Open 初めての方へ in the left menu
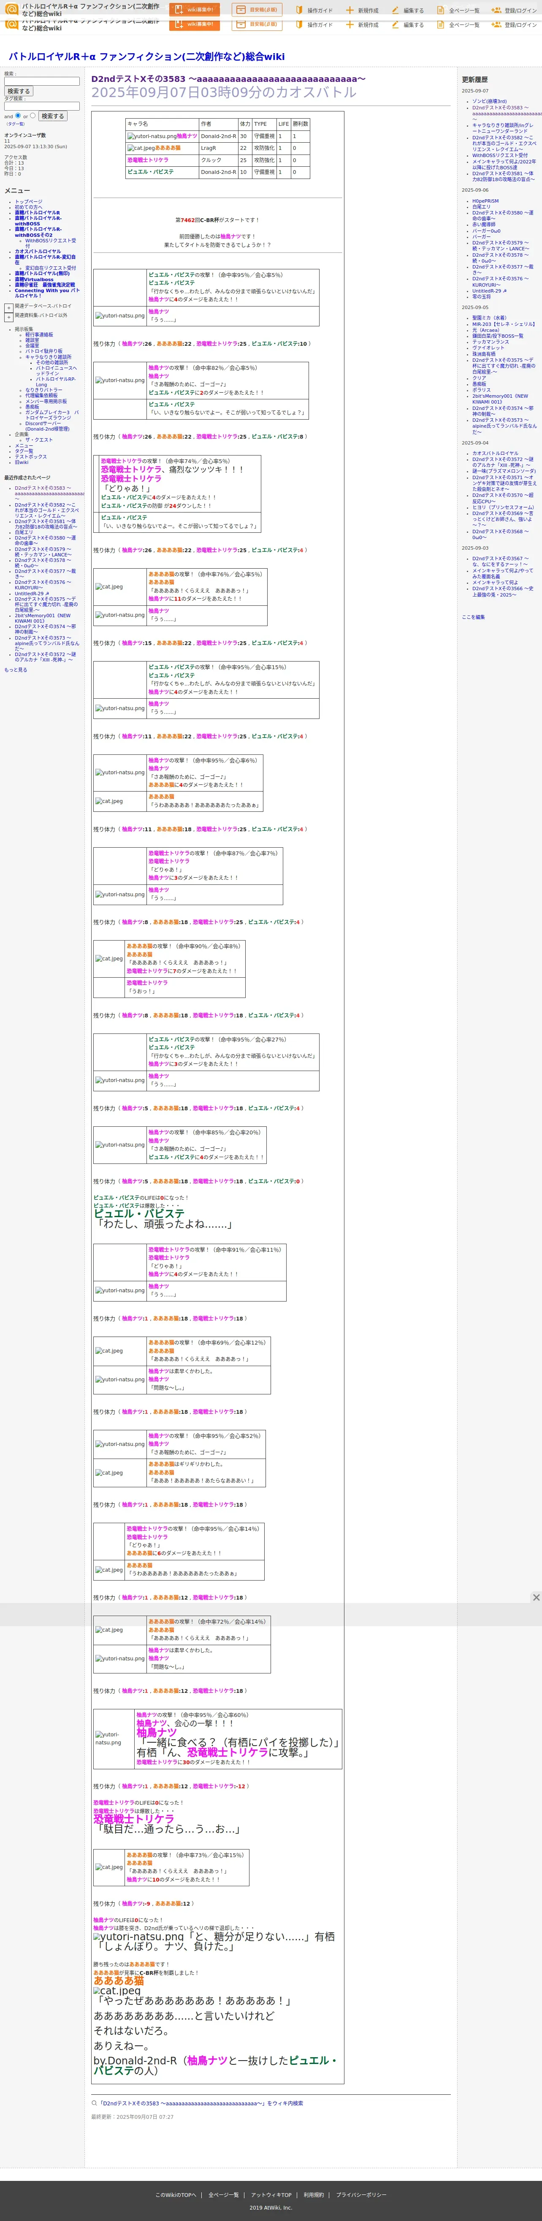 pyautogui.click(x=28, y=207)
